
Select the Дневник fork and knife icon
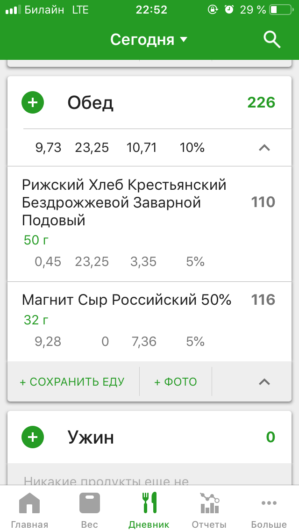click(x=149, y=503)
